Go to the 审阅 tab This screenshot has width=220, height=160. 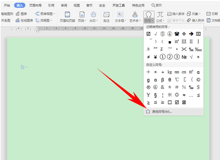[64, 5]
